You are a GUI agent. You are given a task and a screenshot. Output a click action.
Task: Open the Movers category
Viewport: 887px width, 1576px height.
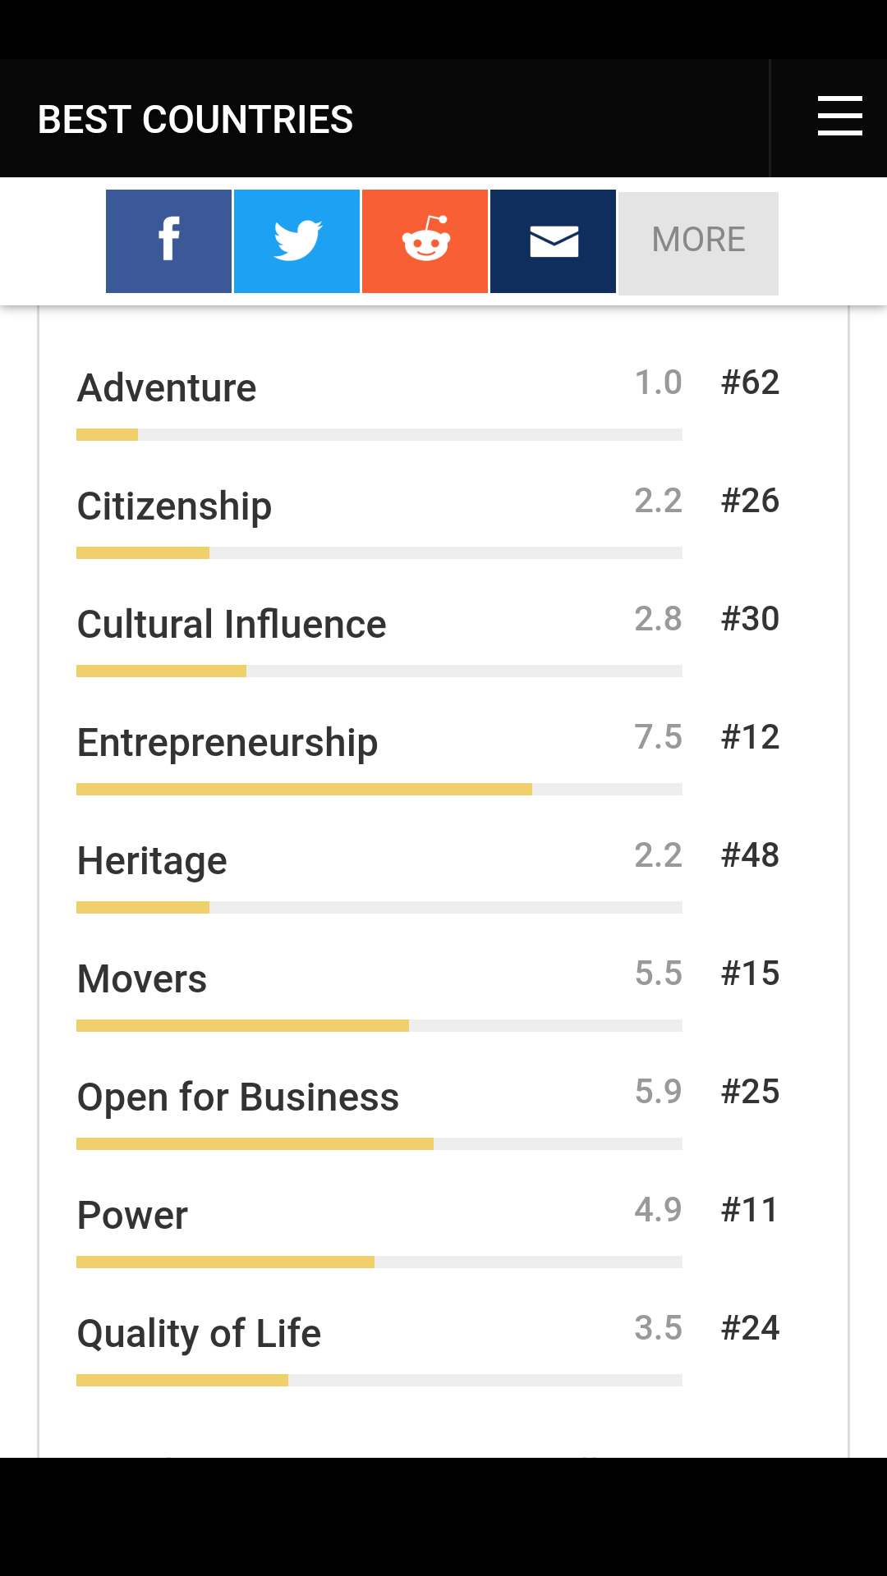pos(142,978)
